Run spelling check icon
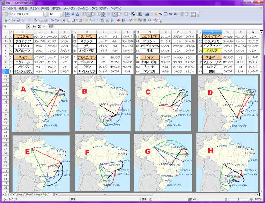This screenshot has width=265, height=203. (52, 20)
